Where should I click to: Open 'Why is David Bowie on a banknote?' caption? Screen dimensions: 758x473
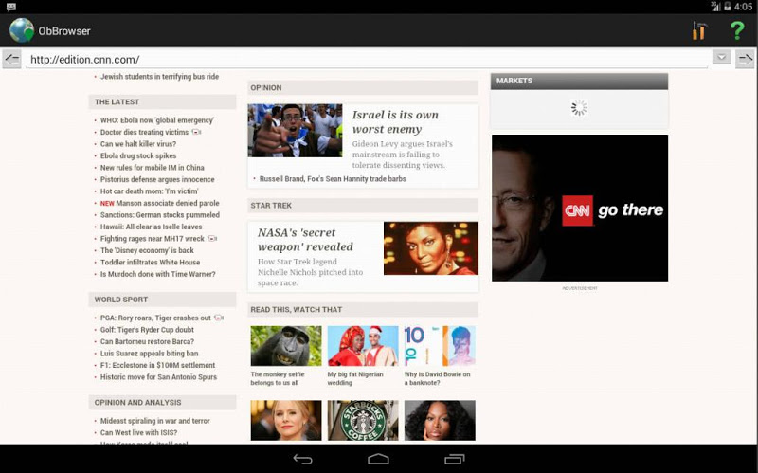(438, 378)
